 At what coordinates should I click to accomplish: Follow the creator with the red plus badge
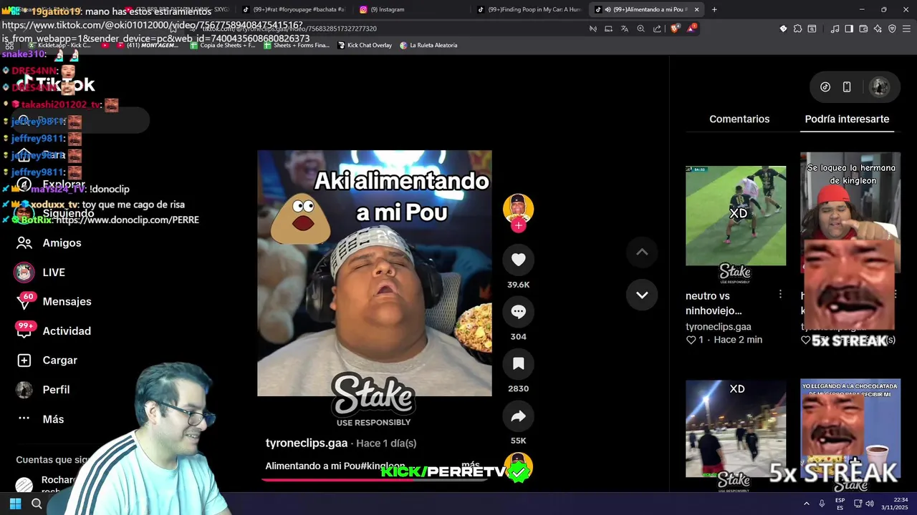pos(518,225)
